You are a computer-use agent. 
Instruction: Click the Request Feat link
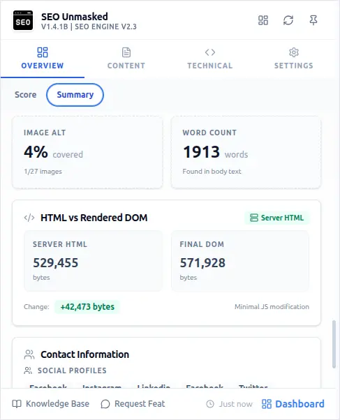(133, 404)
